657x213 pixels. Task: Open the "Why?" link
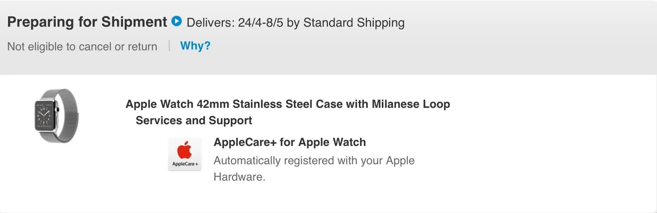tap(195, 46)
